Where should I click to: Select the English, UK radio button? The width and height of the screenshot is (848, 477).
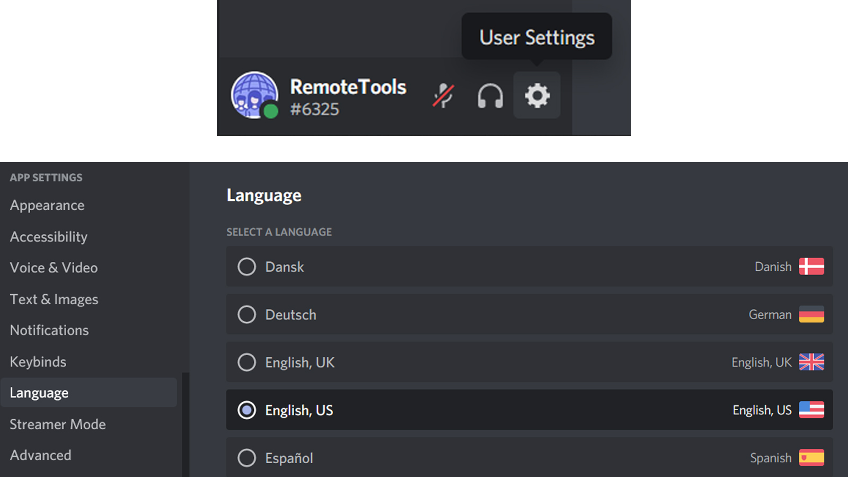pos(246,362)
